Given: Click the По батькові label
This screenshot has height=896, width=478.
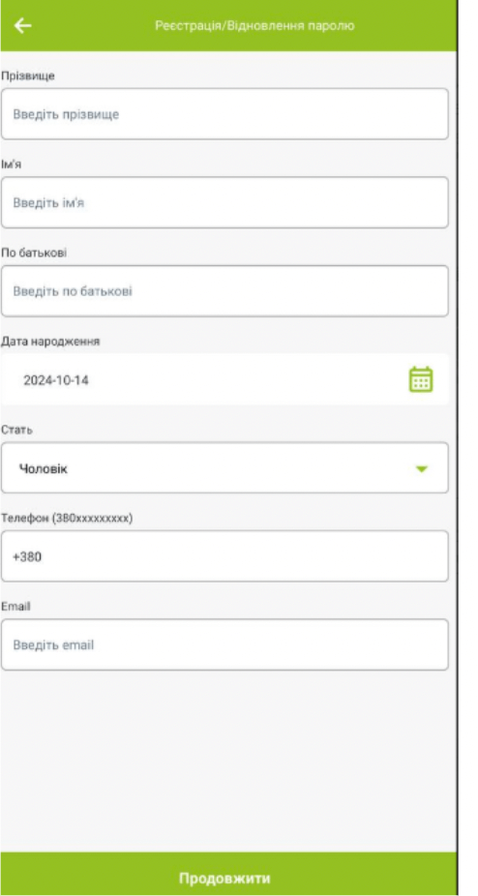Looking at the screenshot, I should 34,254.
